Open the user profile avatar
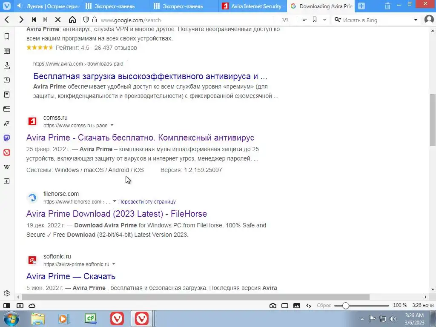436x327 pixels. [429, 20]
